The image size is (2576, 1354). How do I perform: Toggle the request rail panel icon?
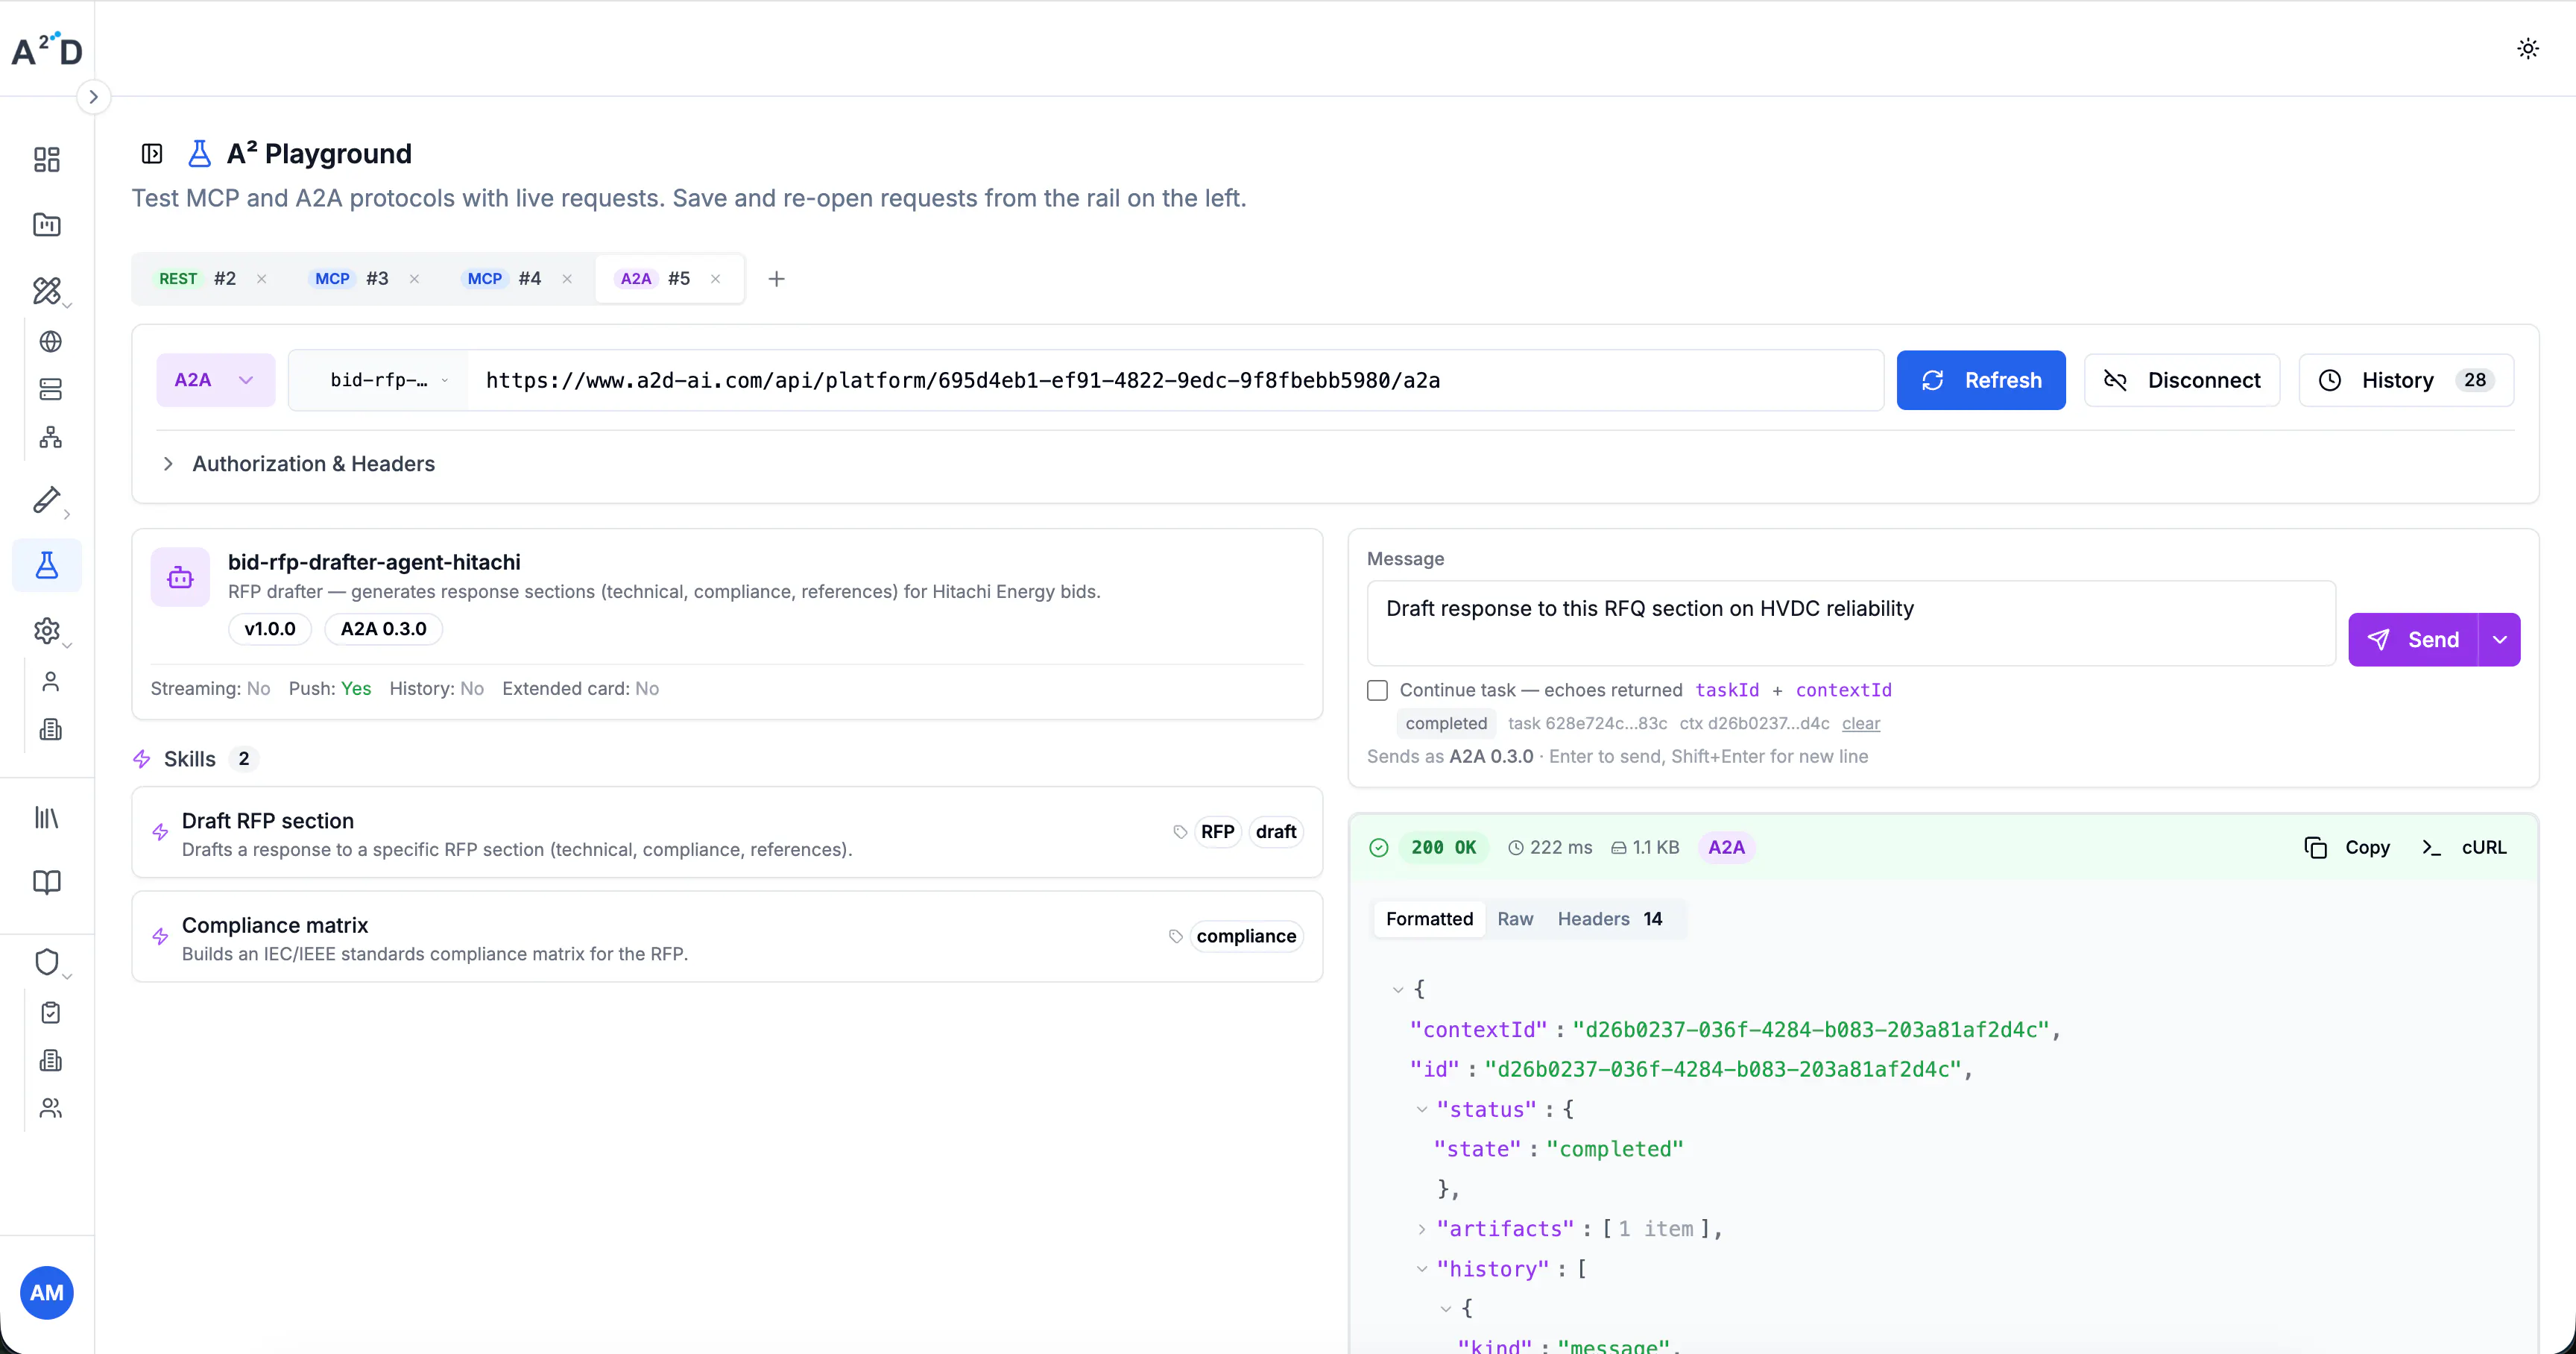152,154
